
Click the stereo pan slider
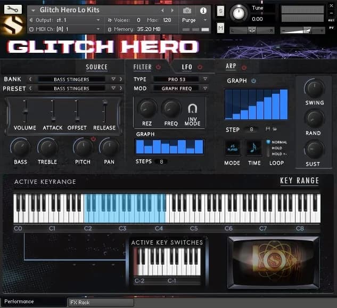[x=252, y=30]
